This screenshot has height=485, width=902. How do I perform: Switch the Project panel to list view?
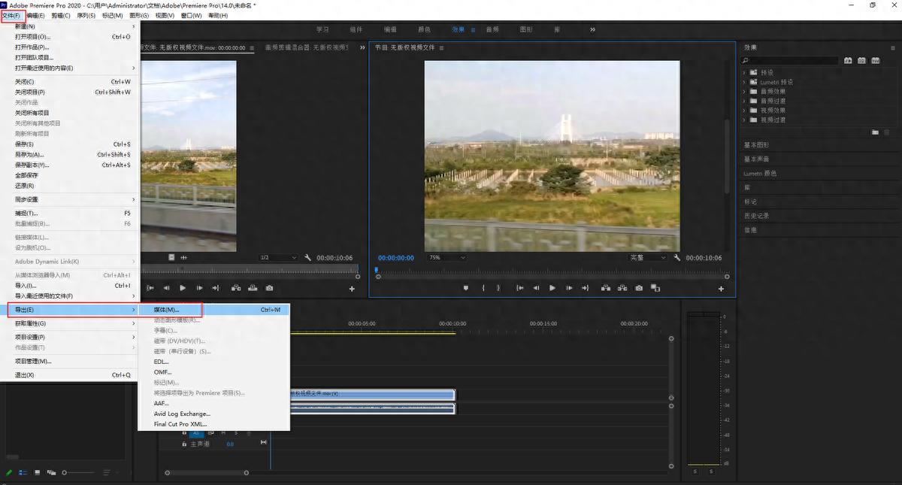pyautogui.click(x=23, y=472)
